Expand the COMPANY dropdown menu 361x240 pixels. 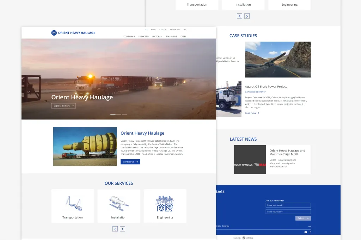click(129, 37)
